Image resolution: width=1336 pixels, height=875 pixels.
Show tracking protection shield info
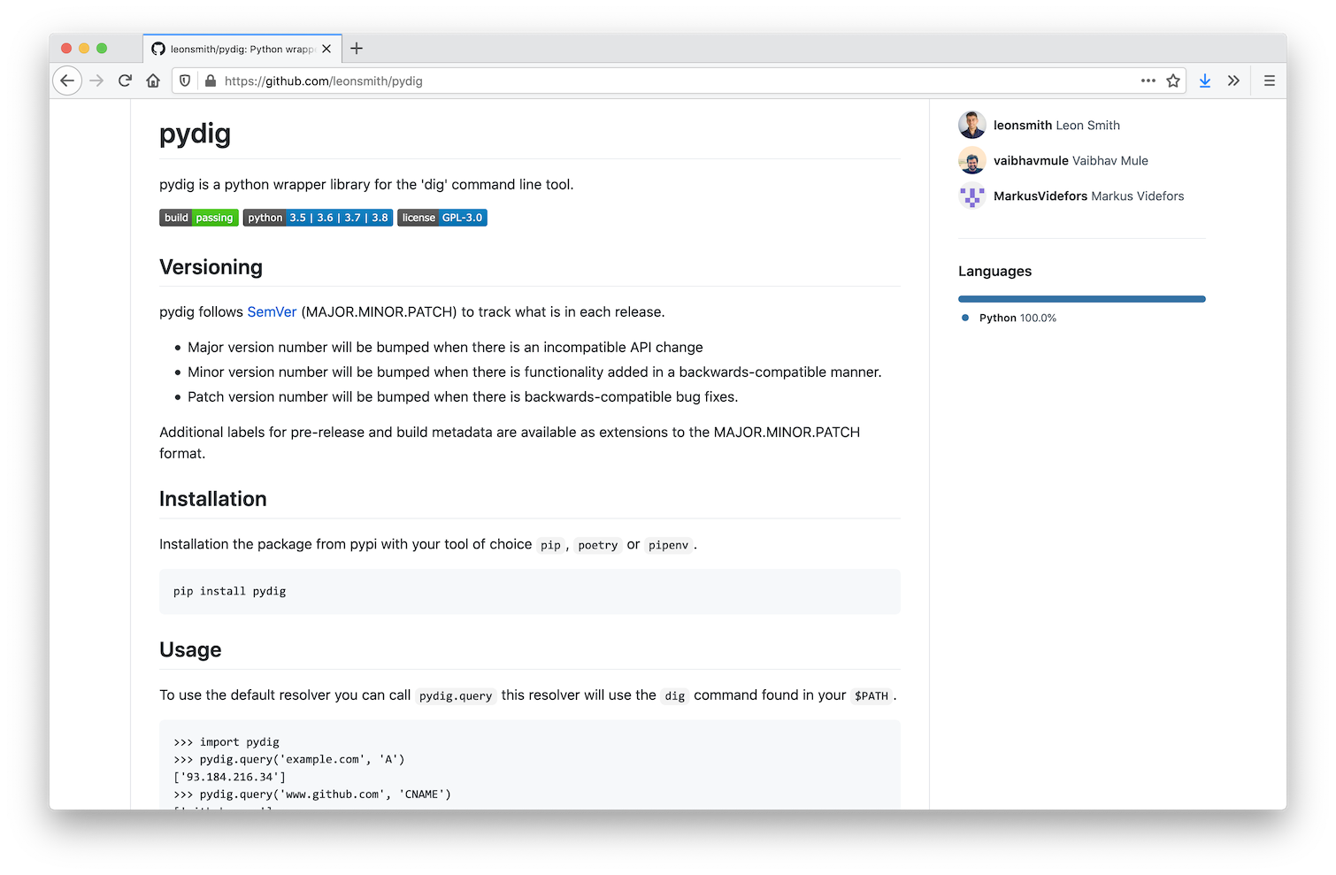(x=185, y=81)
